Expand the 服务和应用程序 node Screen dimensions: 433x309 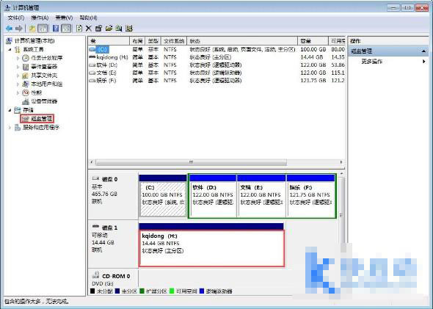(10, 128)
